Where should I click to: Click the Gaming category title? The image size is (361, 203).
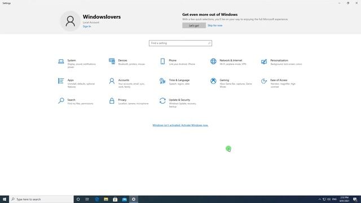[x=224, y=80]
